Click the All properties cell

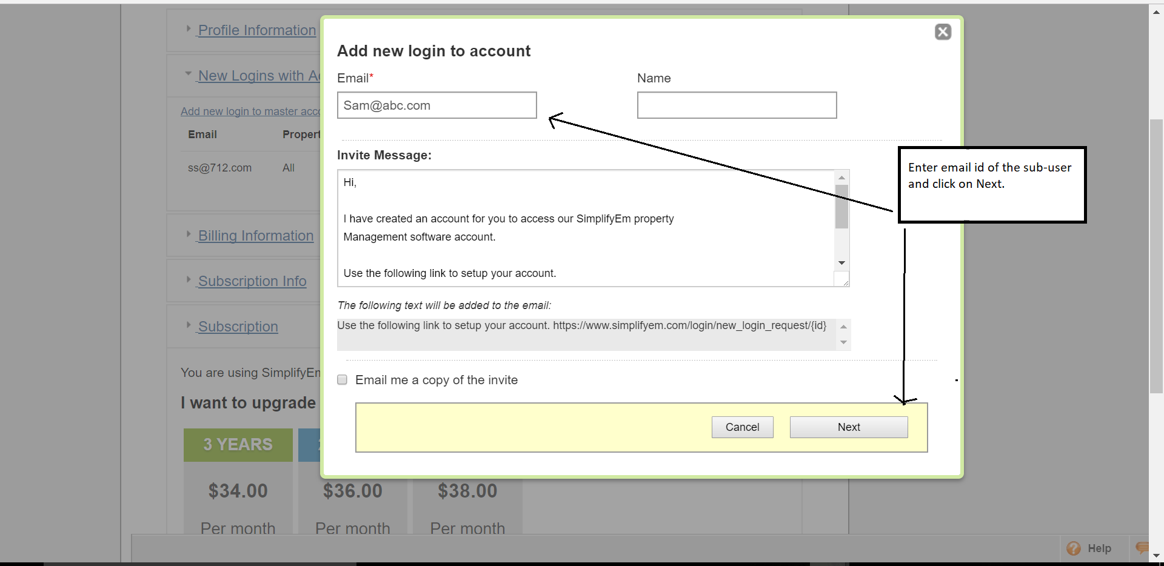click(x=289, y=168)
